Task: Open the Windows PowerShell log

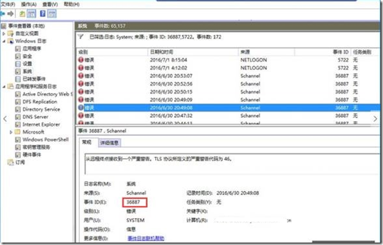Action: pos(46,140)
